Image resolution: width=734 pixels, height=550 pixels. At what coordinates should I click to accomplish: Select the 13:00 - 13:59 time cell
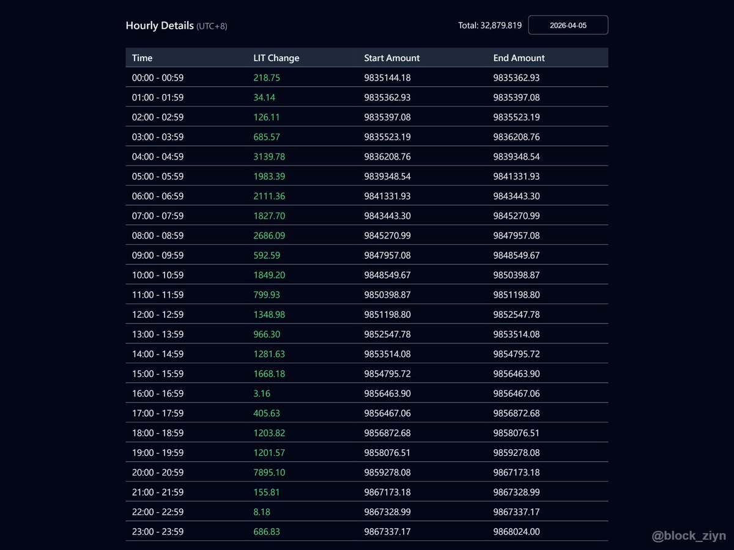pyautogui.click(x=158, y=334)
